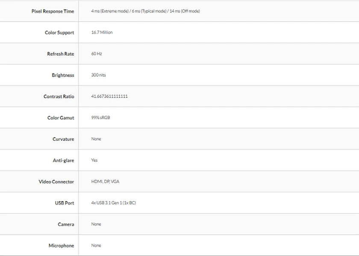The image size is (359, 256).
Task: Select the Contrast Ratio label
Action: point(59,97)
